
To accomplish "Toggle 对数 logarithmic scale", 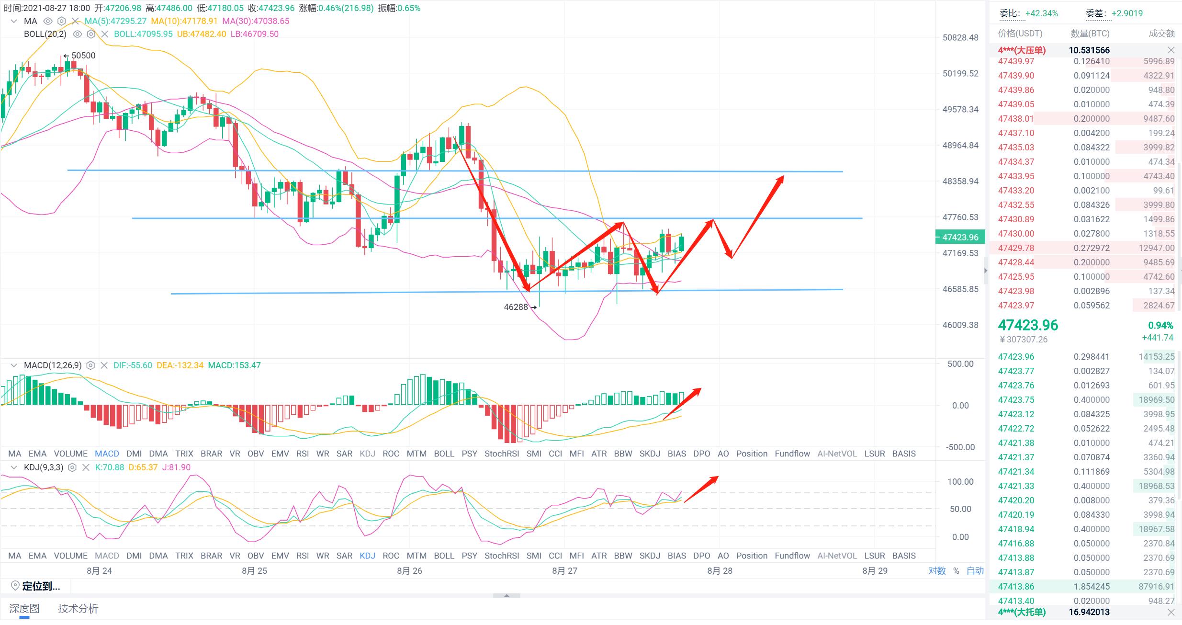I will (x=937, y=571).
